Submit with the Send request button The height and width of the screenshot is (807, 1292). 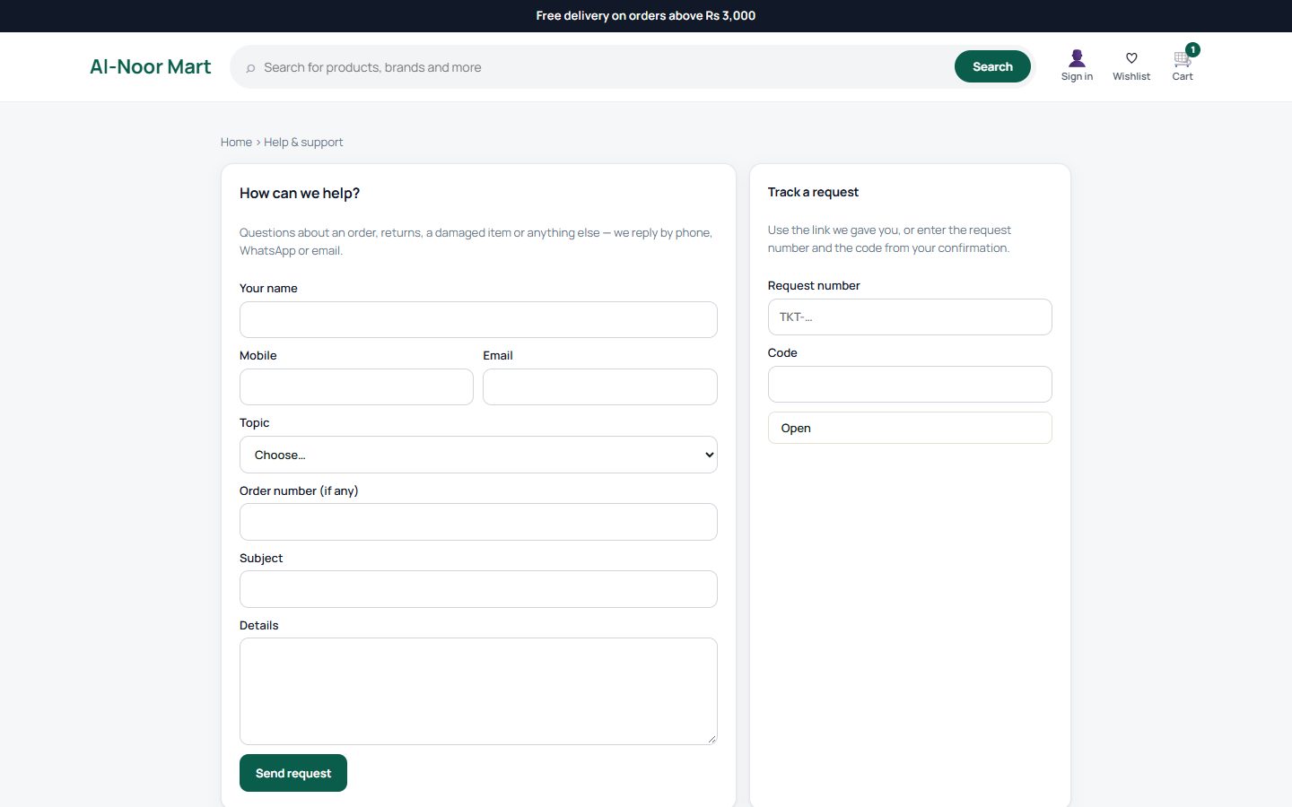(x=293, y=773)
